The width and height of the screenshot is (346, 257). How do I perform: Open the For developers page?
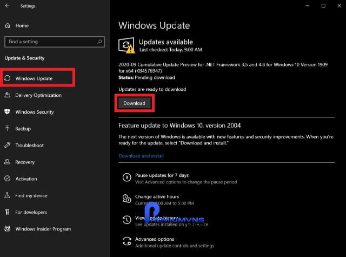pos(31,212)
